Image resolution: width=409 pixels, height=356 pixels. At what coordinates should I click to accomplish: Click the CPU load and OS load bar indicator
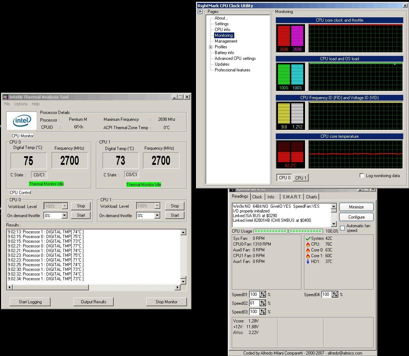[291, 77]
